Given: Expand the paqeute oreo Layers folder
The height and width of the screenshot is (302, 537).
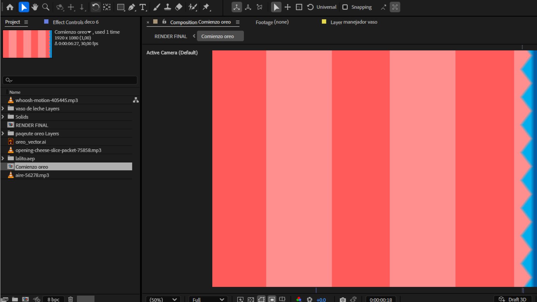Looking at the screenshot, I should point(3,134).
